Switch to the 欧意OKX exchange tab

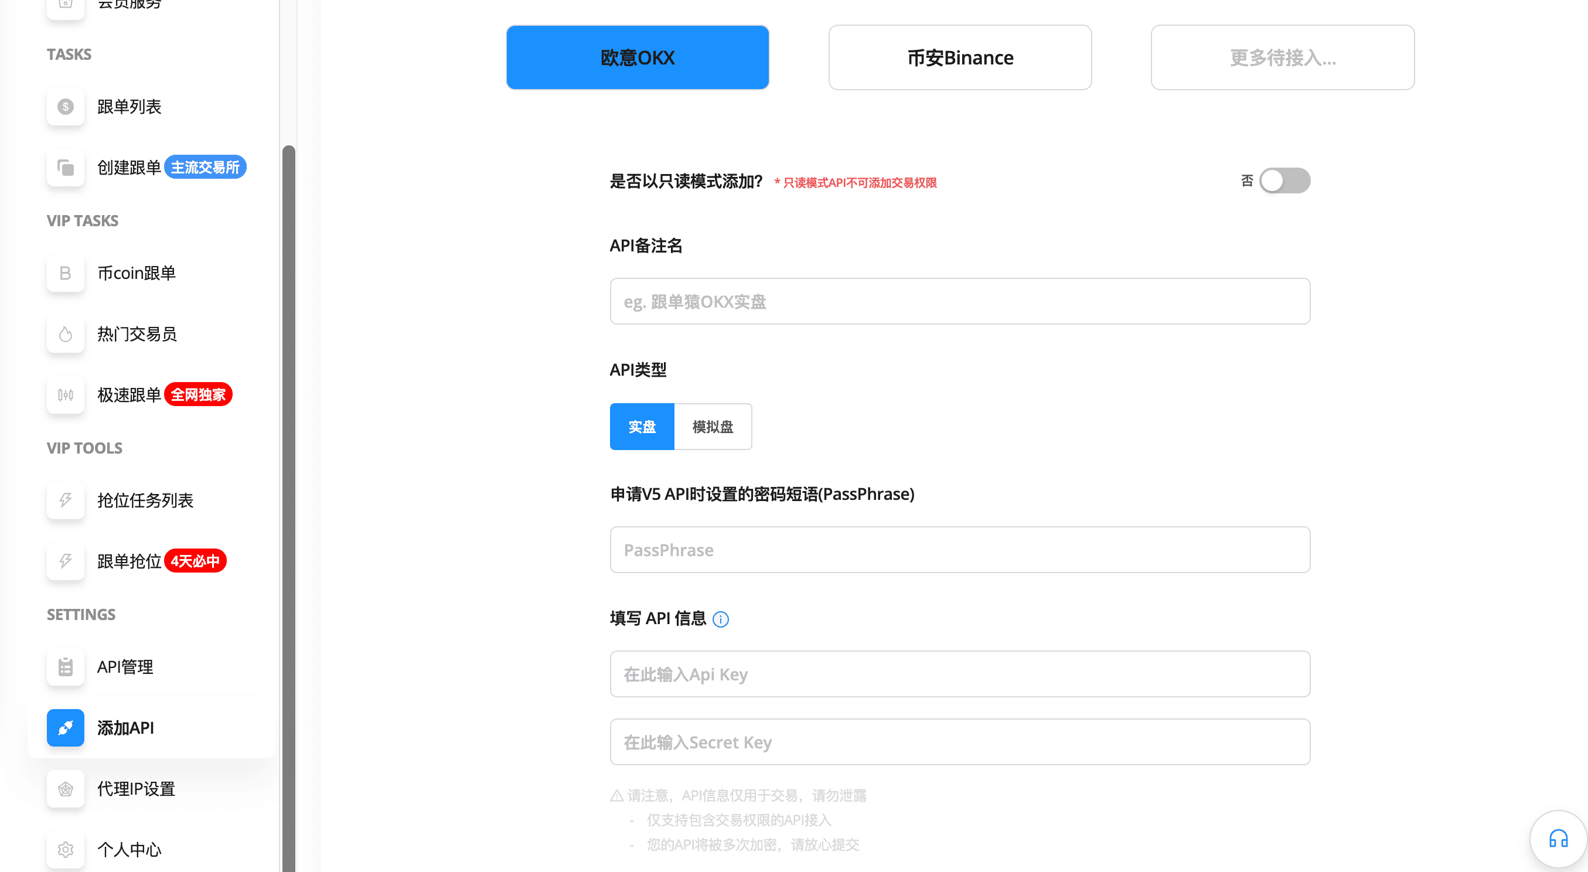click(x=638, y=57)
